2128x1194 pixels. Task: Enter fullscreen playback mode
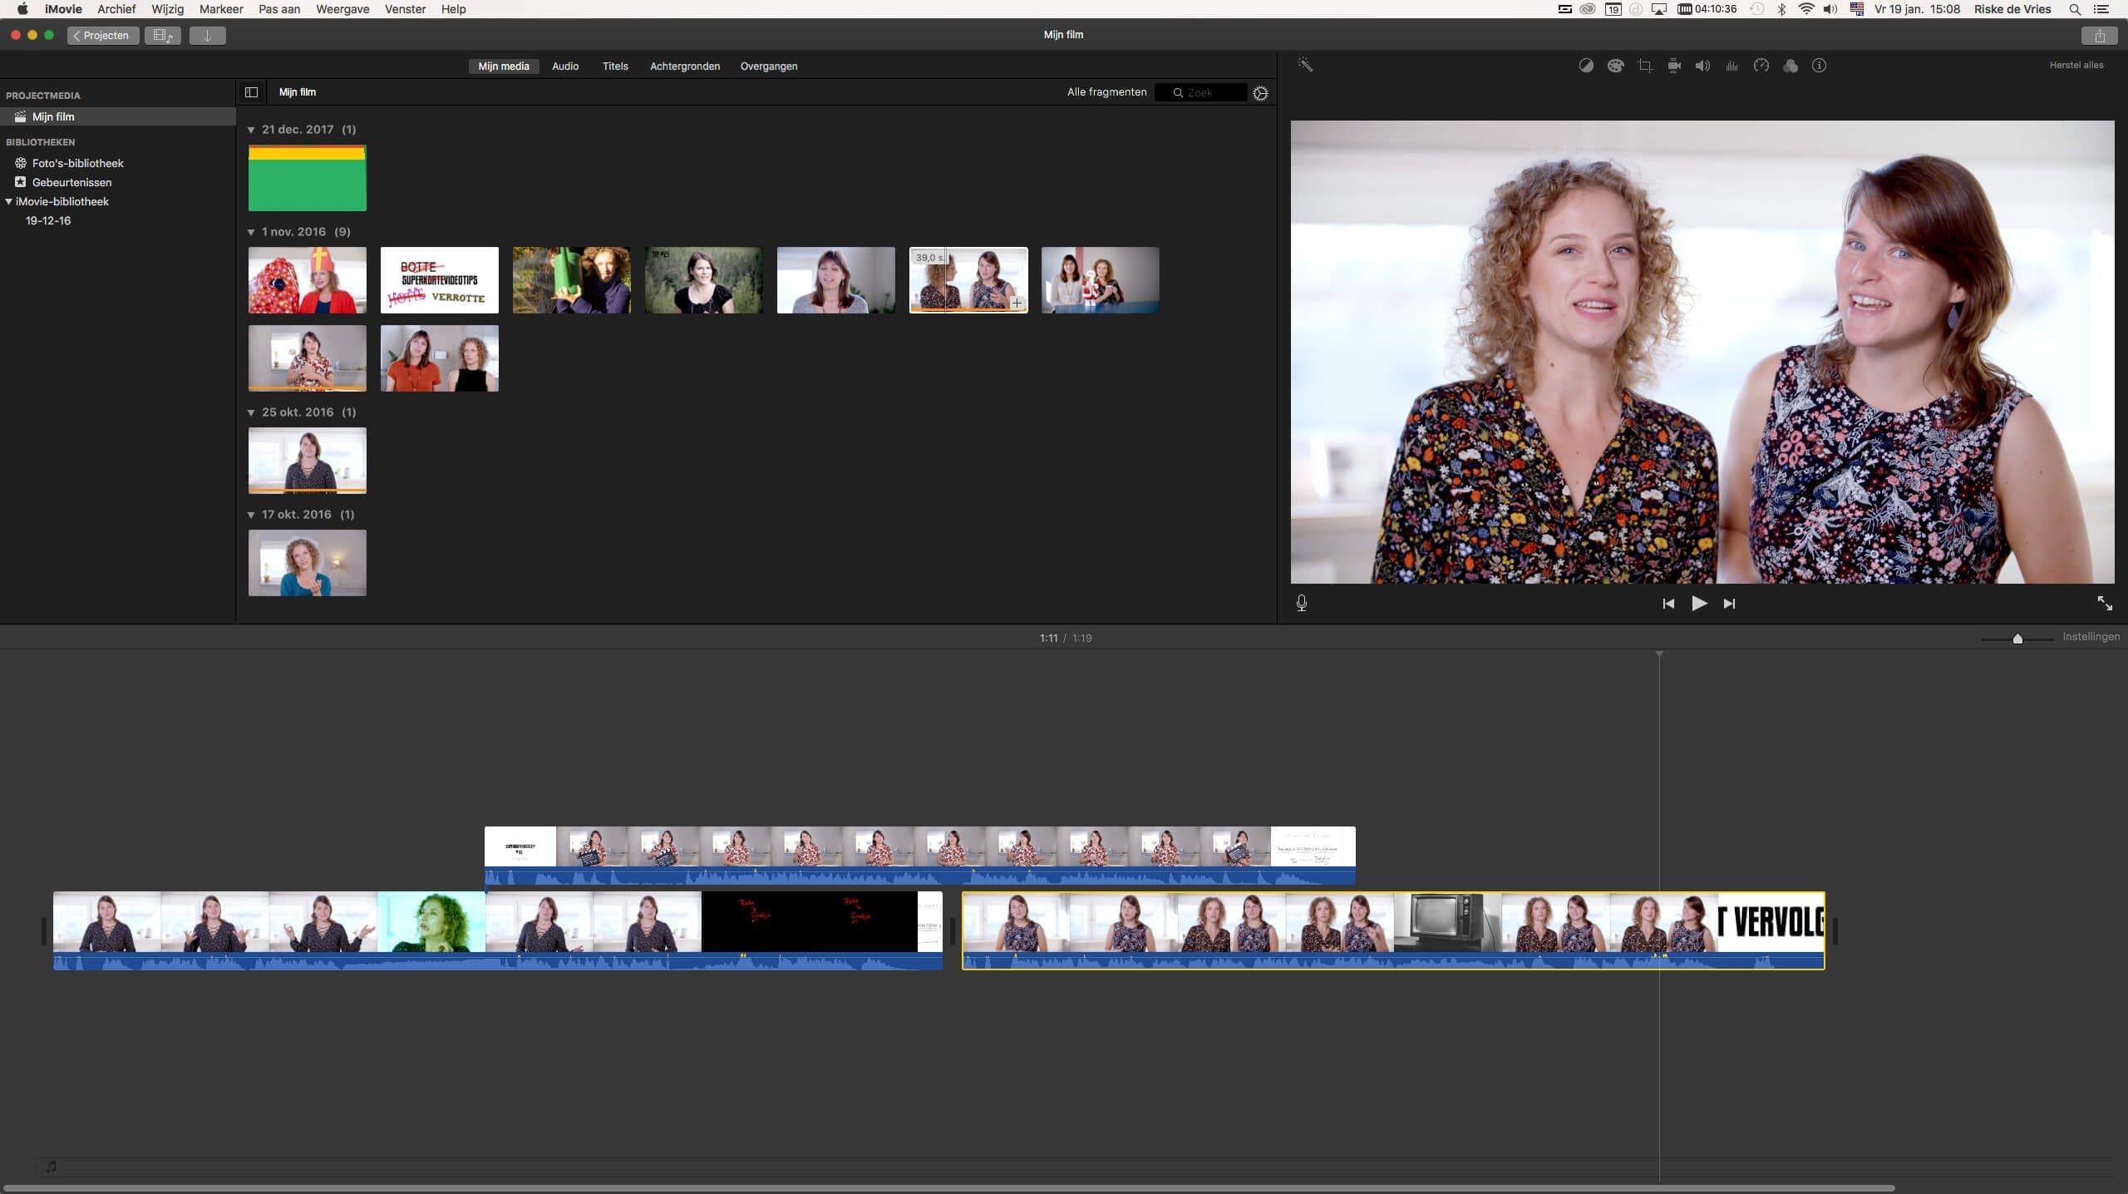tap(2105, 604)
